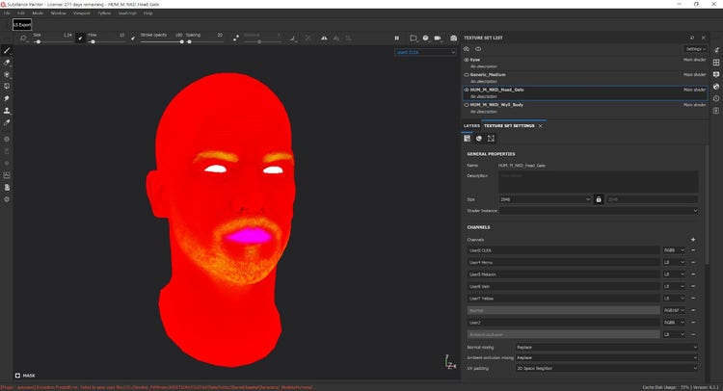Click the camera screenshot icon in viewport toolbar

tap(454, 38)
